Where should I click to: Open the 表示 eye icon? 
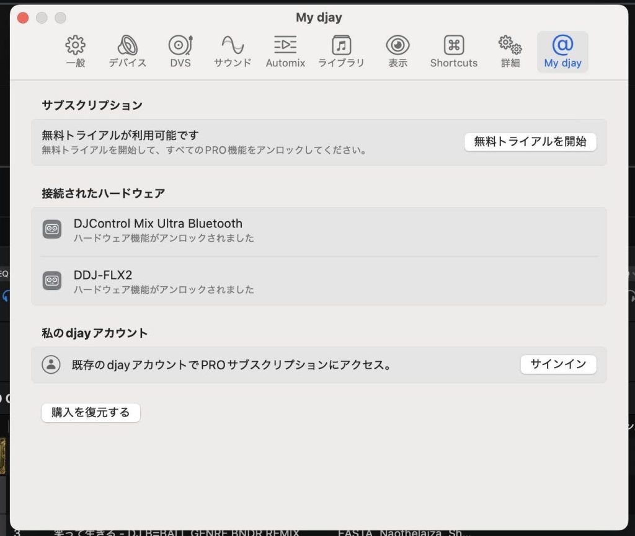tap(397, 45)
